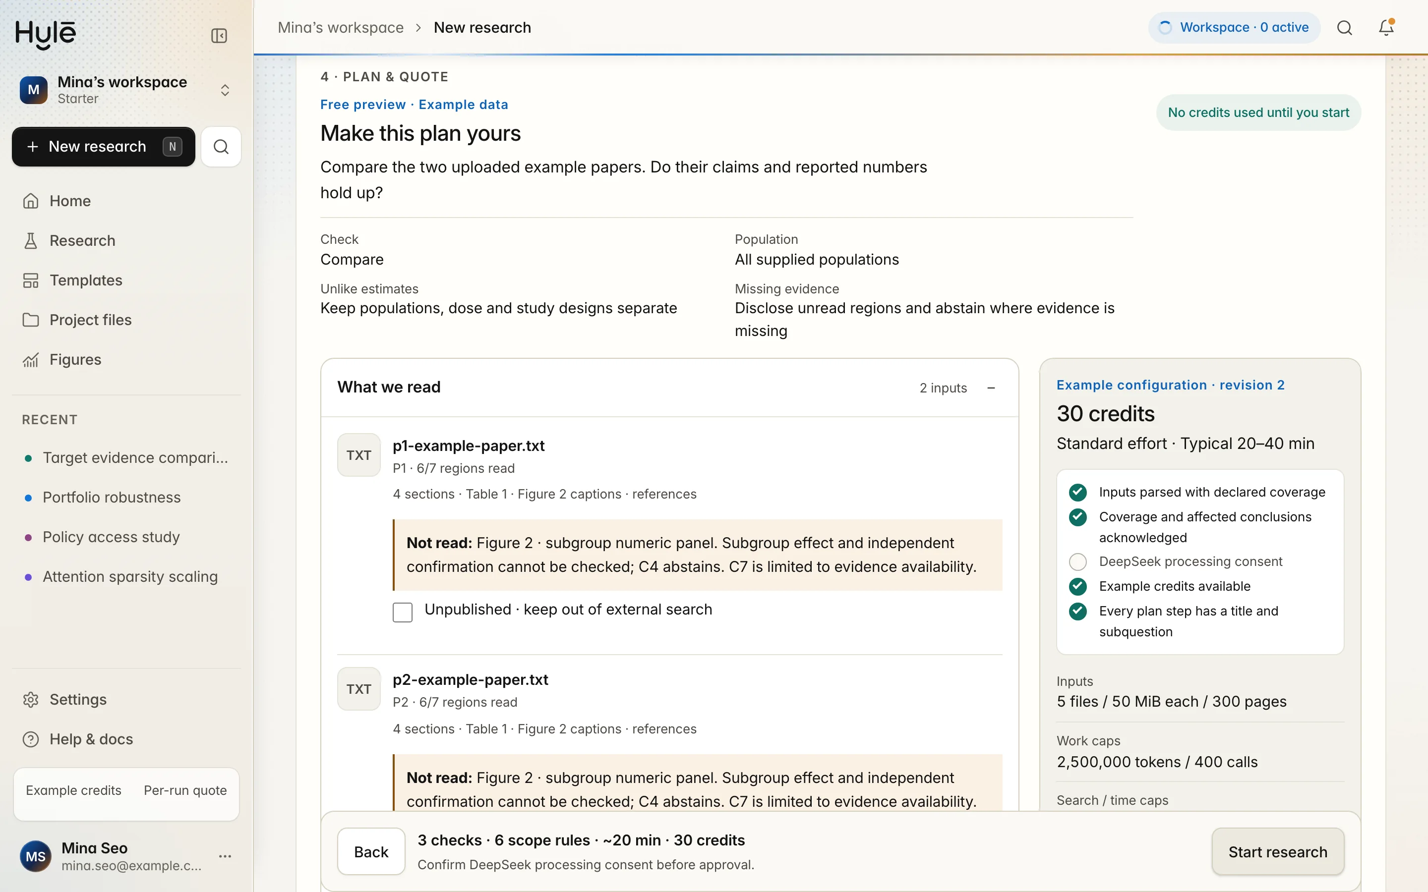Image resolution: width=1428 pixels, height=892 pixels.
Task: Click the Every plan step checkmark
Action: tap(1078, 611)
